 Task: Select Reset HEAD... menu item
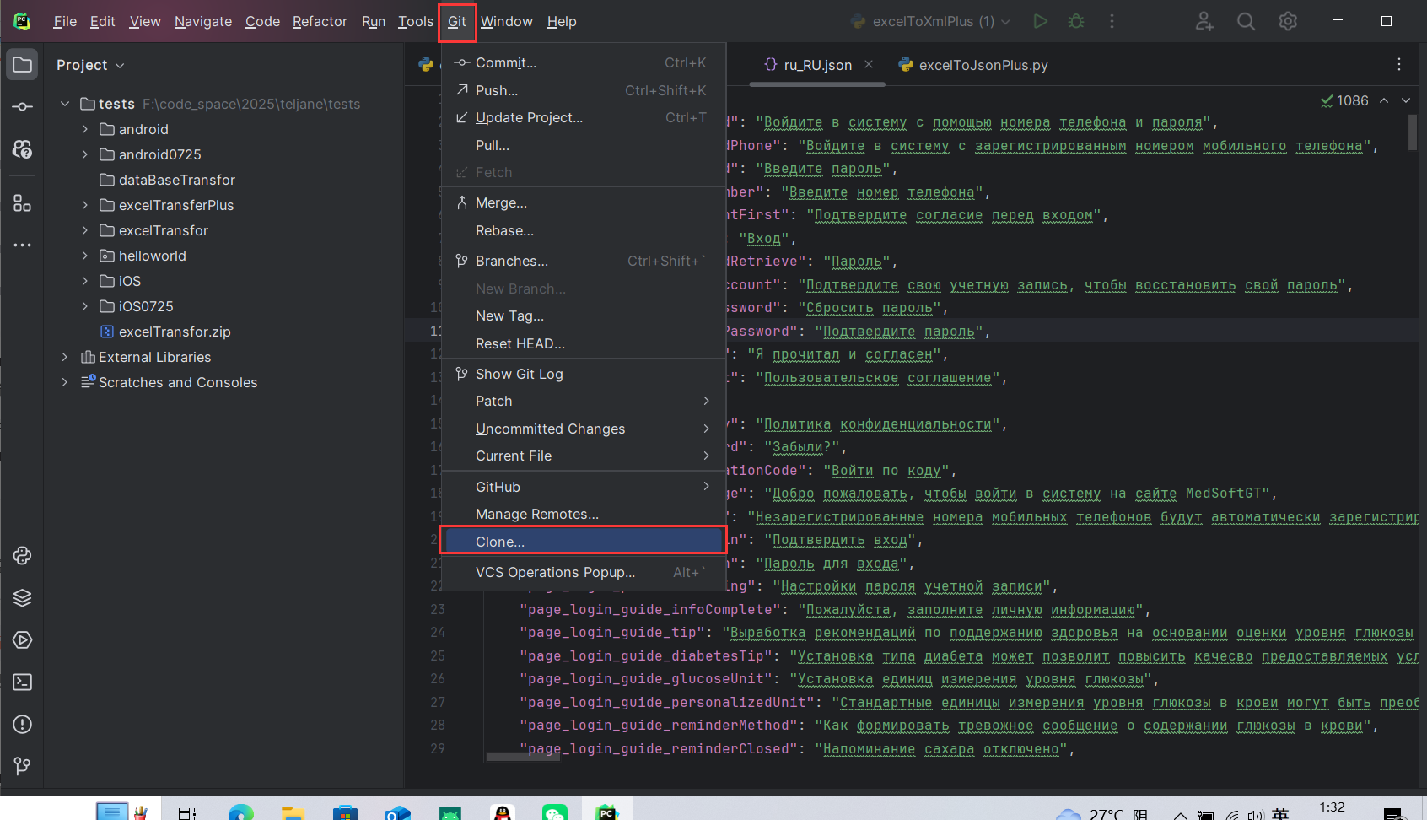(x=584, y=343)
